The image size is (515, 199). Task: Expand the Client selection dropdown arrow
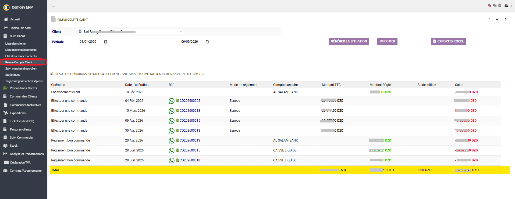[x=181, y=32]
